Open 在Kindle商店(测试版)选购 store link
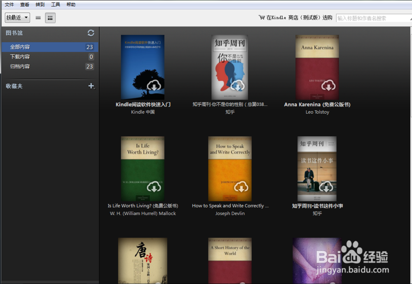The image size is (412, 284). (299, 18)
